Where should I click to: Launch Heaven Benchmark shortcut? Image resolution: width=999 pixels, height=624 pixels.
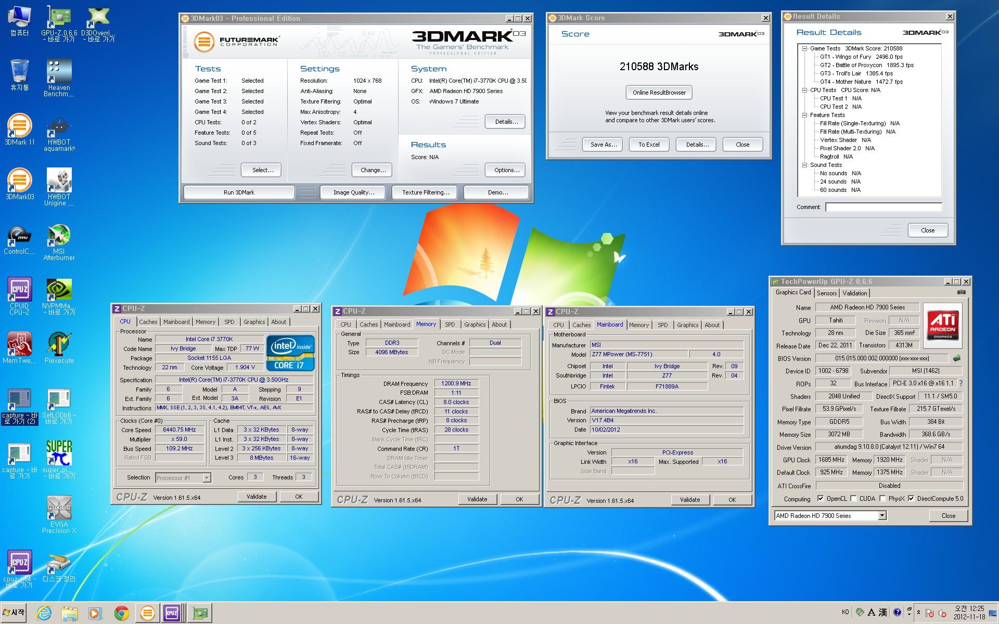[x=59, y=78]
